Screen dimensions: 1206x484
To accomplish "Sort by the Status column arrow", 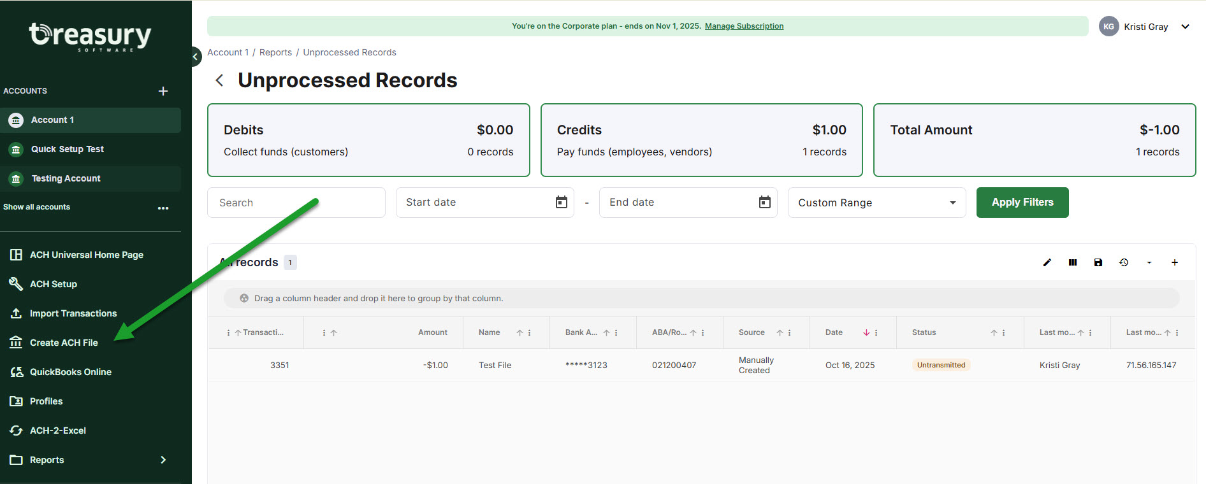I will 994,332.
